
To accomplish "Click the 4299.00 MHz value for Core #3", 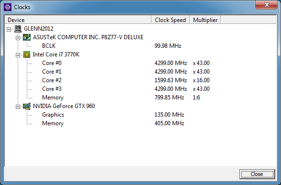I will click(x=171, y=89).
